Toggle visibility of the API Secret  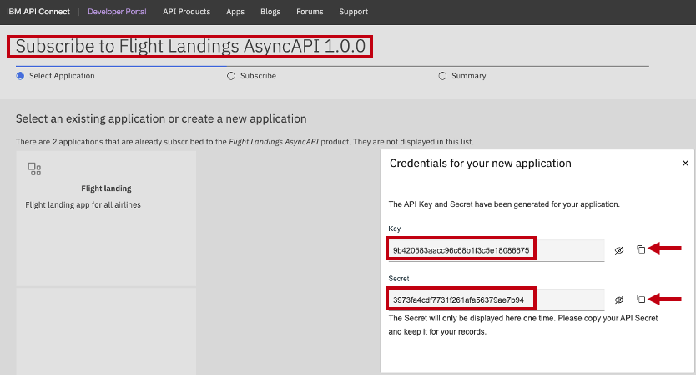point(619,299)
